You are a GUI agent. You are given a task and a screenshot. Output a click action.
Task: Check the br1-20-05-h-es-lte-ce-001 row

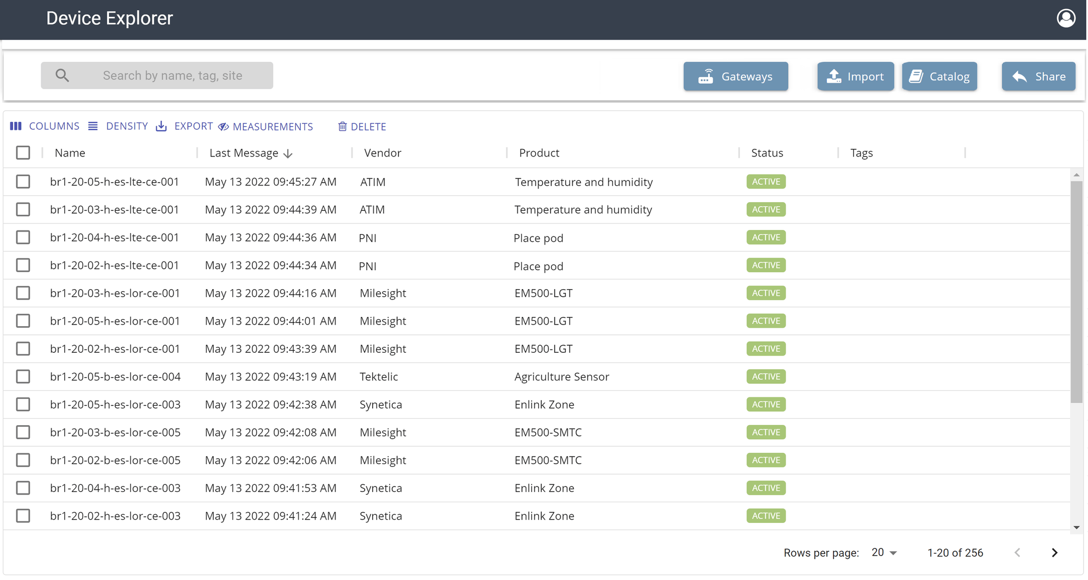pos(23,182)
